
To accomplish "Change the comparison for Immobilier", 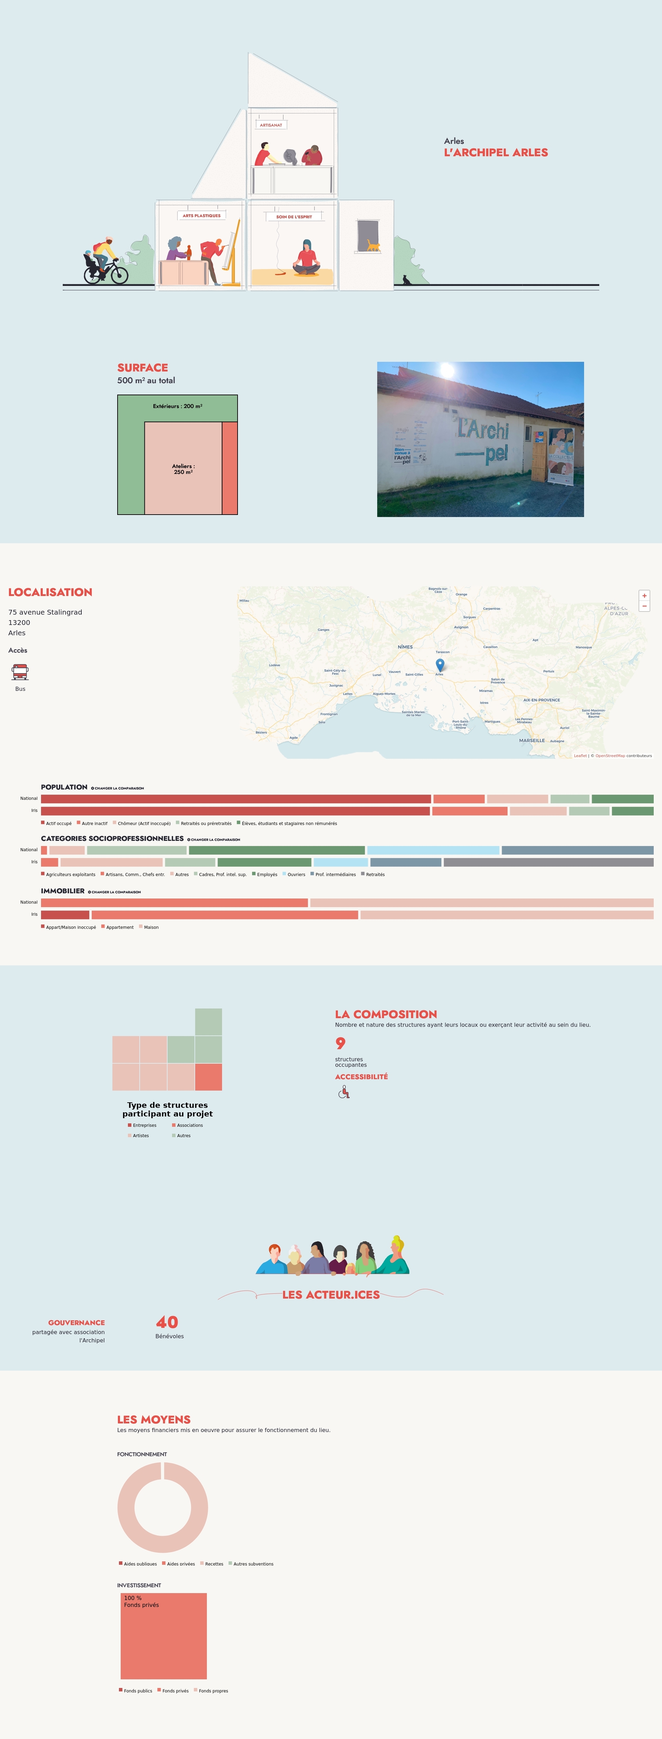I will point(116,892).
